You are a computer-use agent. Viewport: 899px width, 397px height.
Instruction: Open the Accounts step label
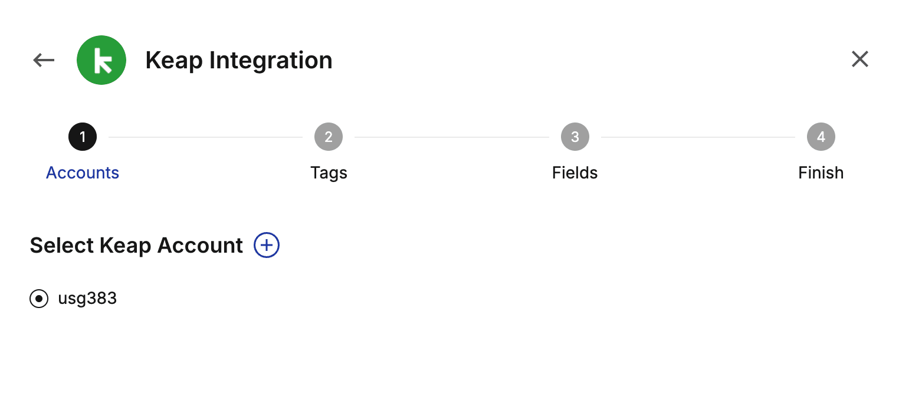click(83, 173)
